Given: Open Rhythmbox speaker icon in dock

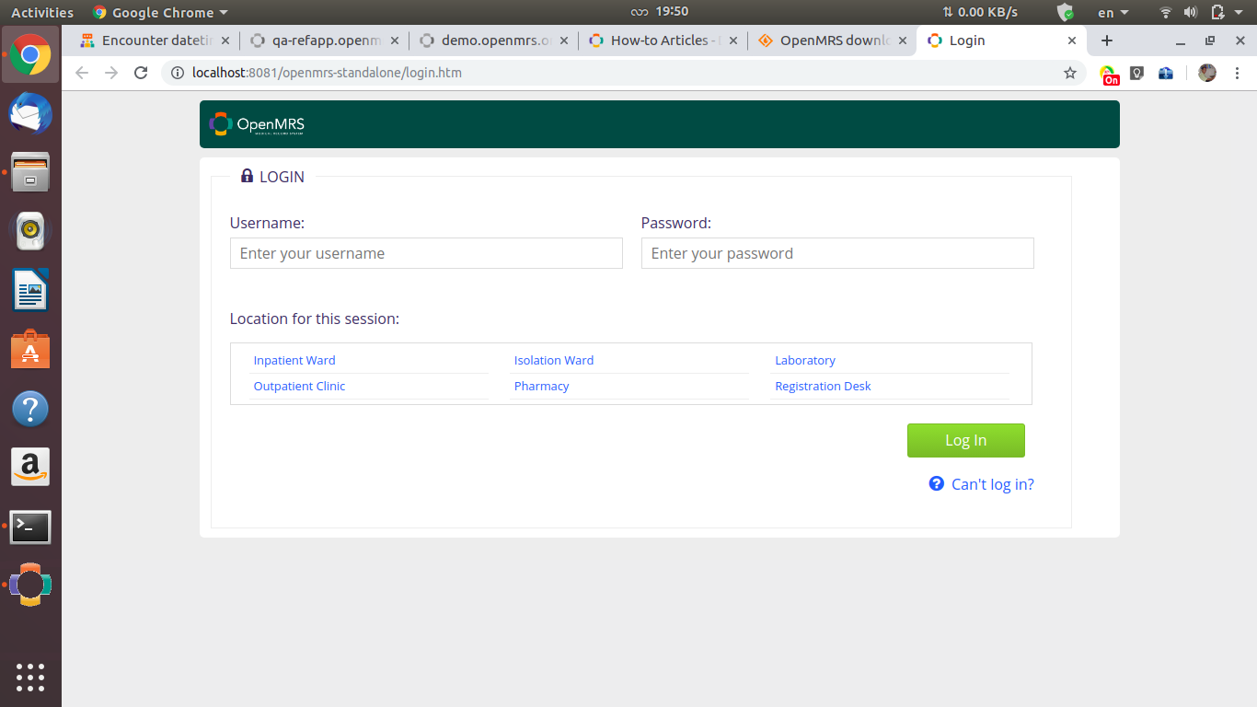Looking at the screenshot, I should click(30, 231).
